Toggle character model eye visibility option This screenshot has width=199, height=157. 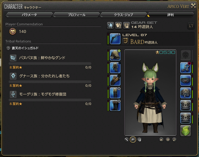[168, 140]
